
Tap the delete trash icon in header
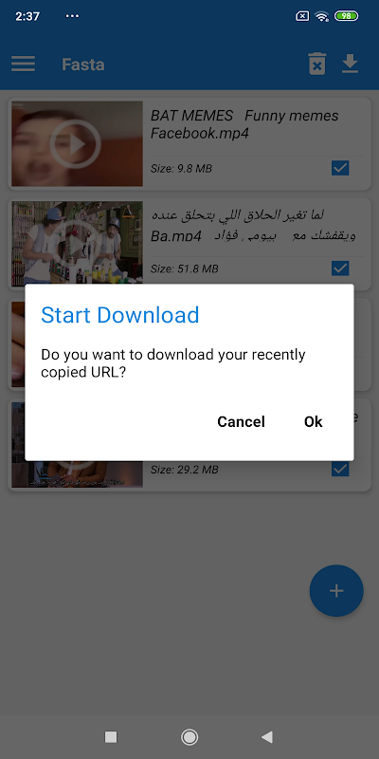click(x=317, y=64)
